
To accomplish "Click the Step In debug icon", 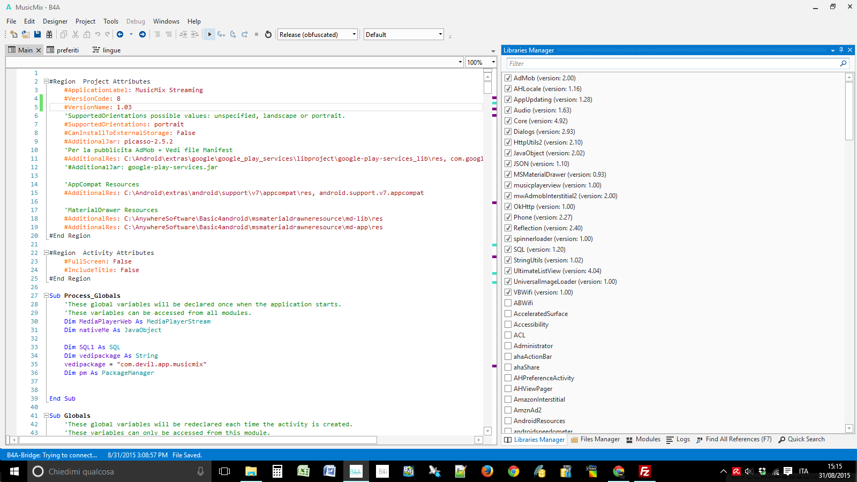I will pyautogui.click(x=221, y=34).
